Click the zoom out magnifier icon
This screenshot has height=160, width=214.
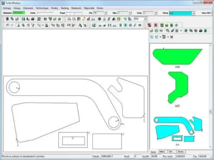coord(74,19)
